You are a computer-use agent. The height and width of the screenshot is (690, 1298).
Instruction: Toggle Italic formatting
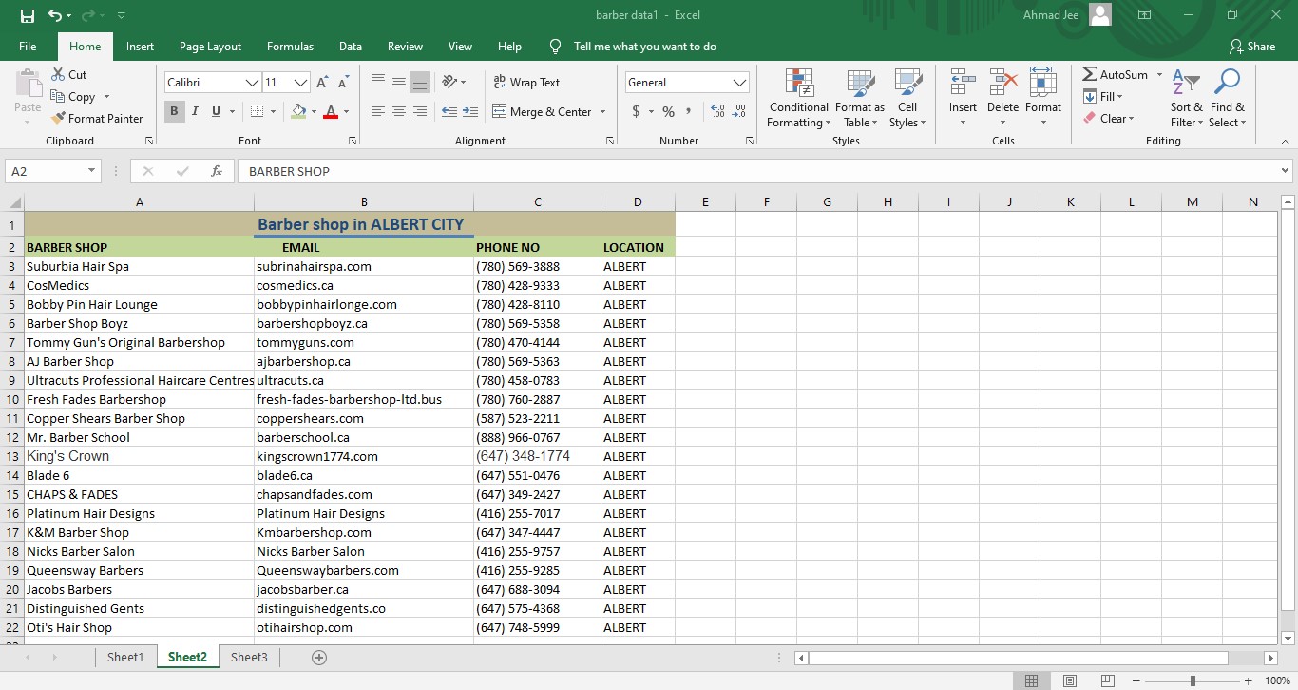point(194,111)
